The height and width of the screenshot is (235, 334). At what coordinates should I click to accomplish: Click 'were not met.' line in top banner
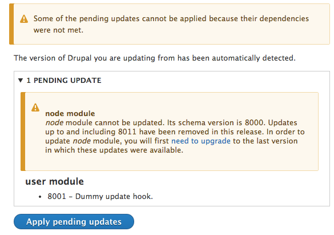click(58, 30)
